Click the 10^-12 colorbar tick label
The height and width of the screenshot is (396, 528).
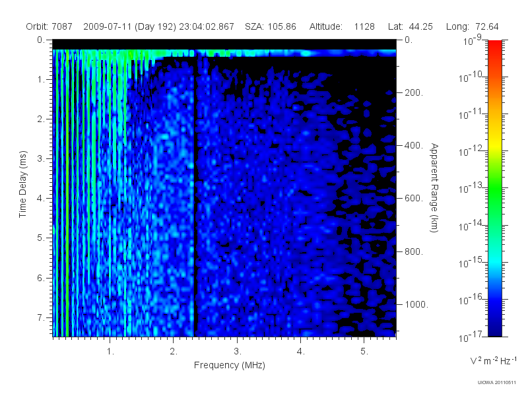[x=471, y=151]
